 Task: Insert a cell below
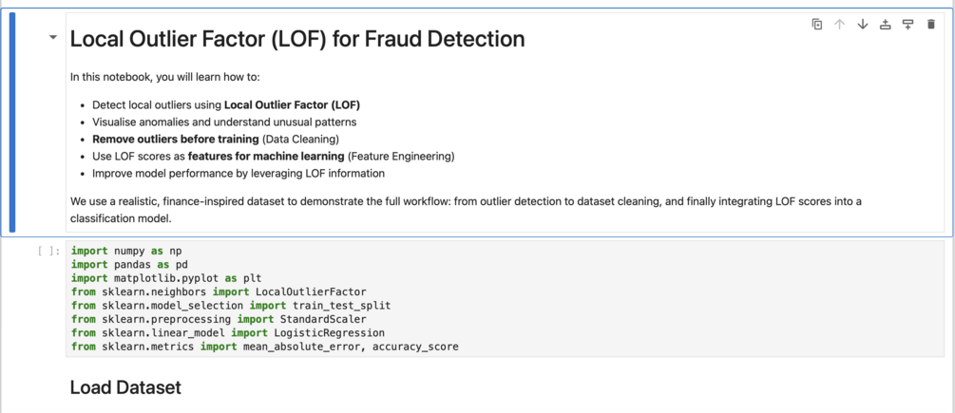(907, 25)
